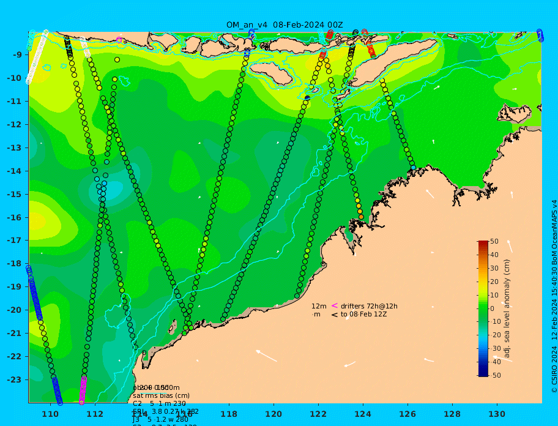The width and height of the screenshot is (558, 426).
Task: Click the latitude label '-17'
Action: [15, 240]
